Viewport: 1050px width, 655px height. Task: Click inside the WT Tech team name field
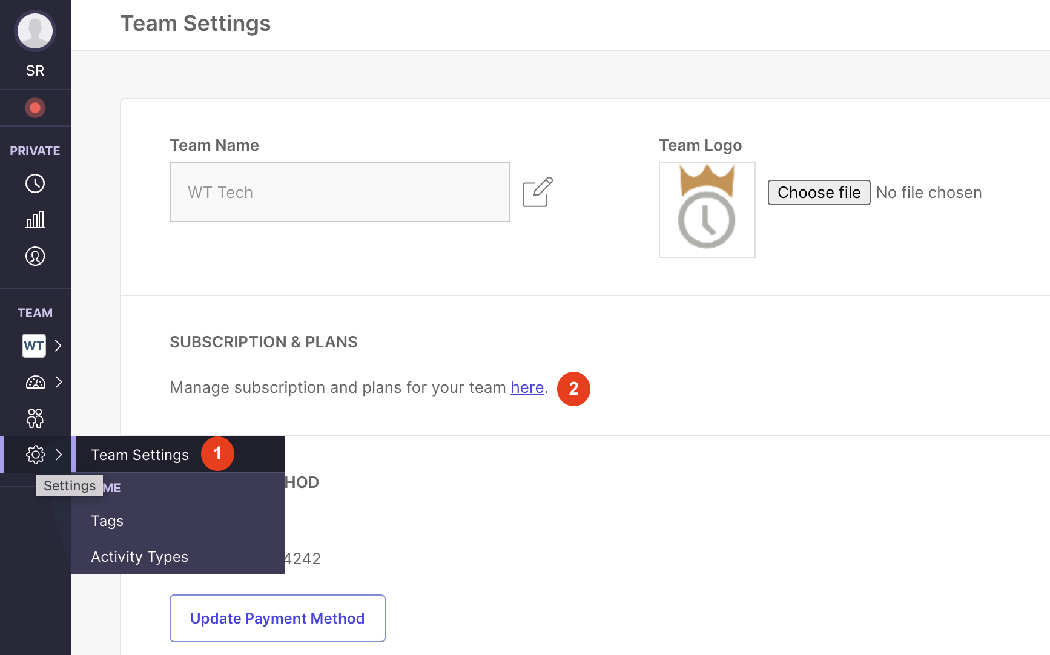click(339, 192)
